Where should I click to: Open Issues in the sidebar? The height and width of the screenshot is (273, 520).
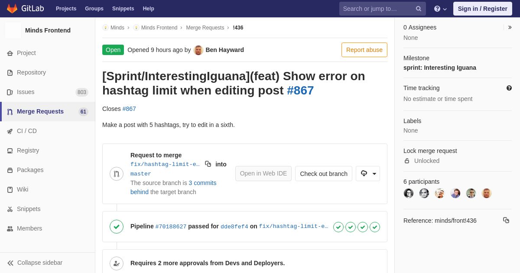tap(48, 92)
